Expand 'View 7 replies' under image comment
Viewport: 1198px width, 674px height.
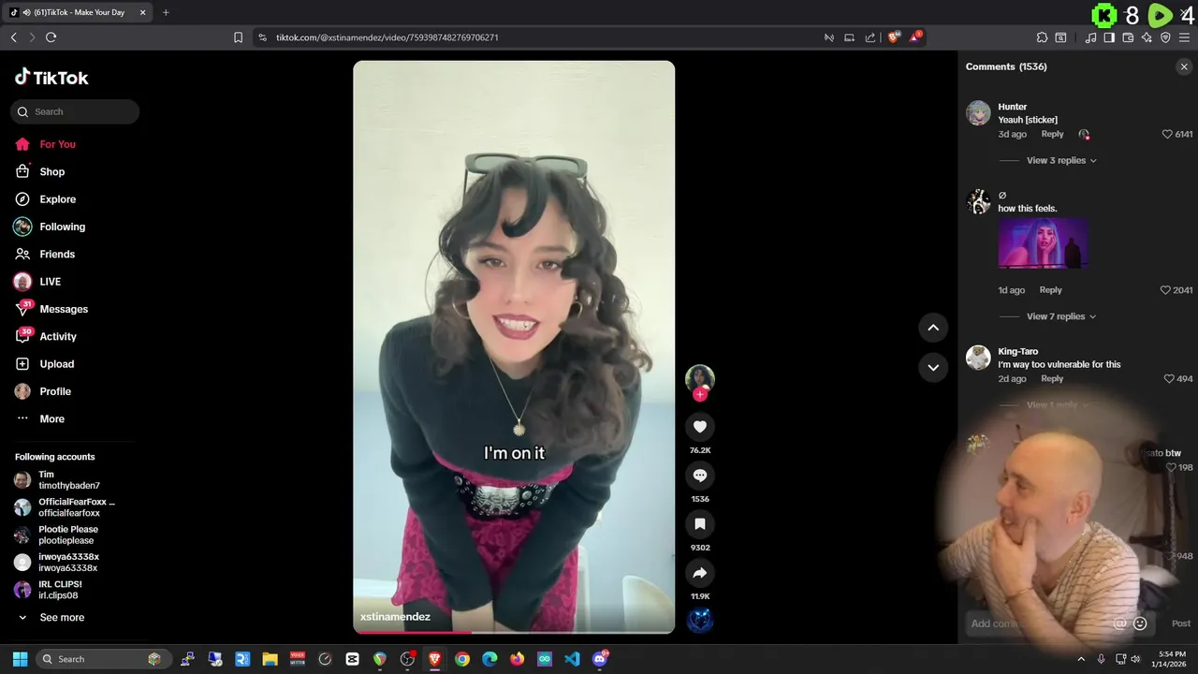click(x=1061, y=316)
